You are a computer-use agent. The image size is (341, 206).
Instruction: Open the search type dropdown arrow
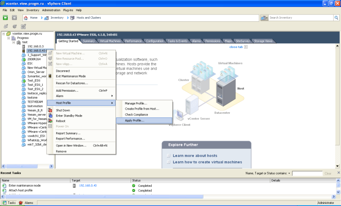(x=267, y=18)
